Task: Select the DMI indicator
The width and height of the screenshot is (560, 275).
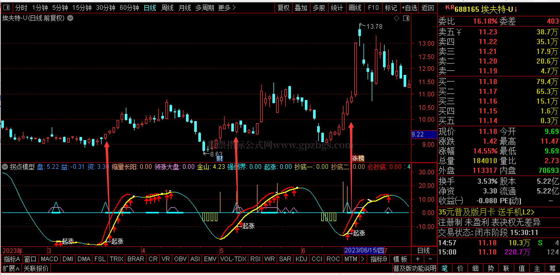Action: click(68, 259)
